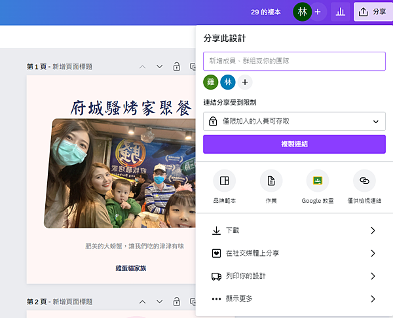Select the 雞蛋貓家族 text on canvas
393x318 pixels.
pyautogui.click(x=131, y=268)
